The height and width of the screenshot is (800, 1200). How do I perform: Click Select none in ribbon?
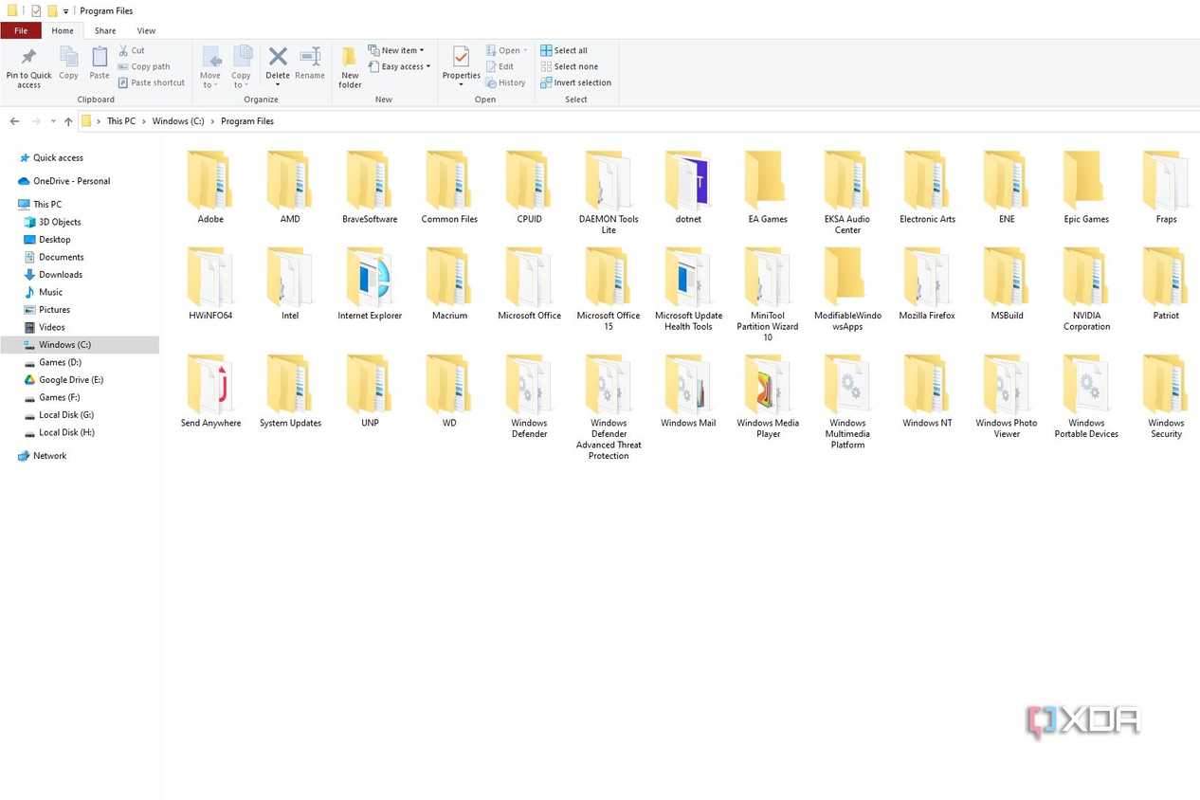coord(569,66)
